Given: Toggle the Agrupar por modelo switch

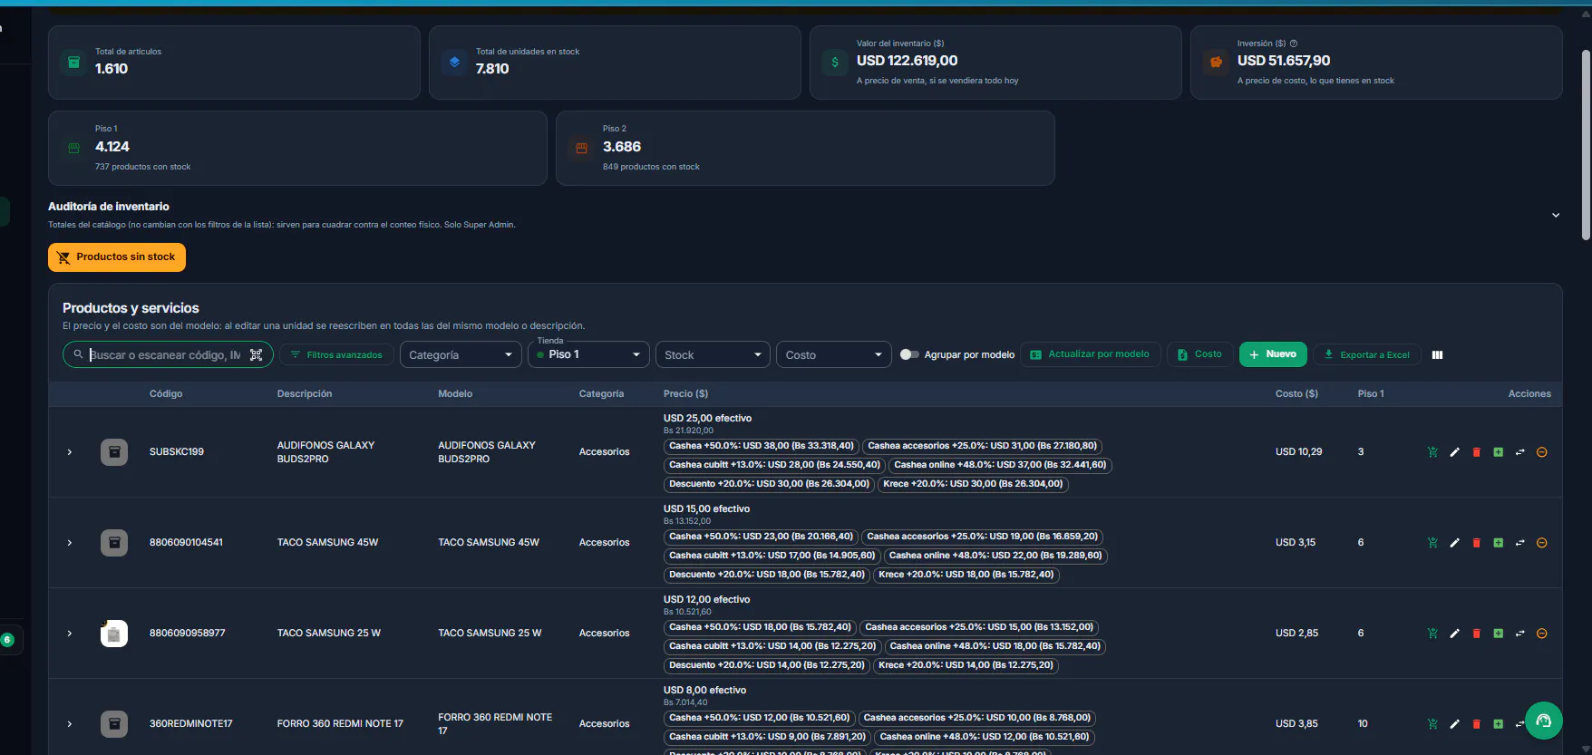Looking at the screenshot, I should [909, 354].
